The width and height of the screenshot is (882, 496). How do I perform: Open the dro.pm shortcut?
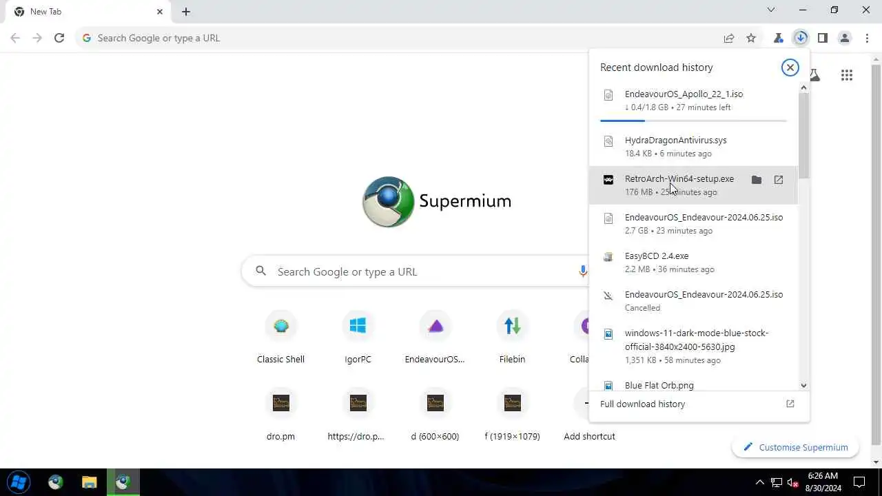tap(280, 414)
